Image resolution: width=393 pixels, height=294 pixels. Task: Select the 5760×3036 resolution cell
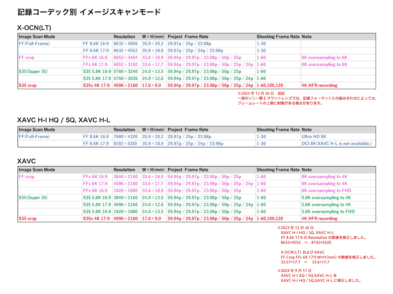click(125, 79)
